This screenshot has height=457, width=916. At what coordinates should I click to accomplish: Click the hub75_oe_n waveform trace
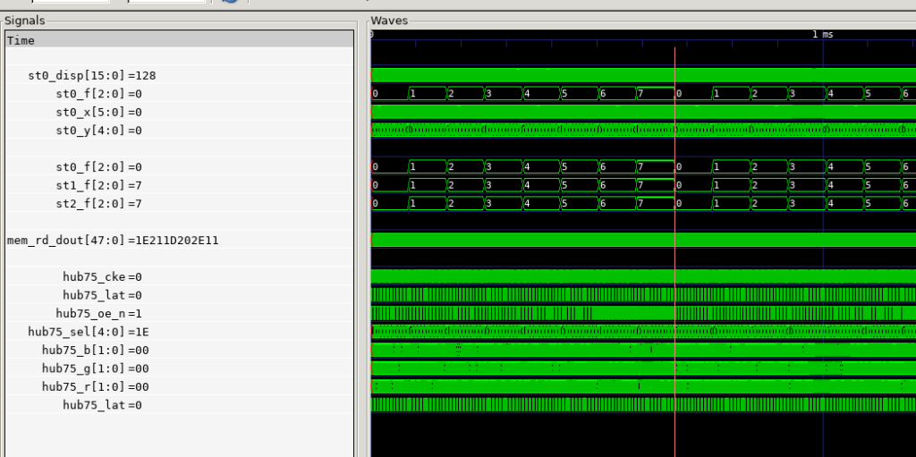coord(537,313)
